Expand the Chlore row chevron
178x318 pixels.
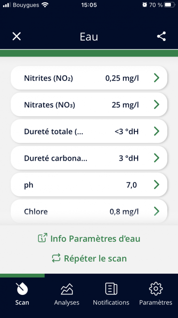[x=156, y=212]
